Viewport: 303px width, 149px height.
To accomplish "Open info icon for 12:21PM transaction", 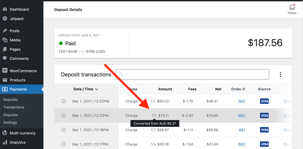I will pyautogui.click(x=63, y=116).
